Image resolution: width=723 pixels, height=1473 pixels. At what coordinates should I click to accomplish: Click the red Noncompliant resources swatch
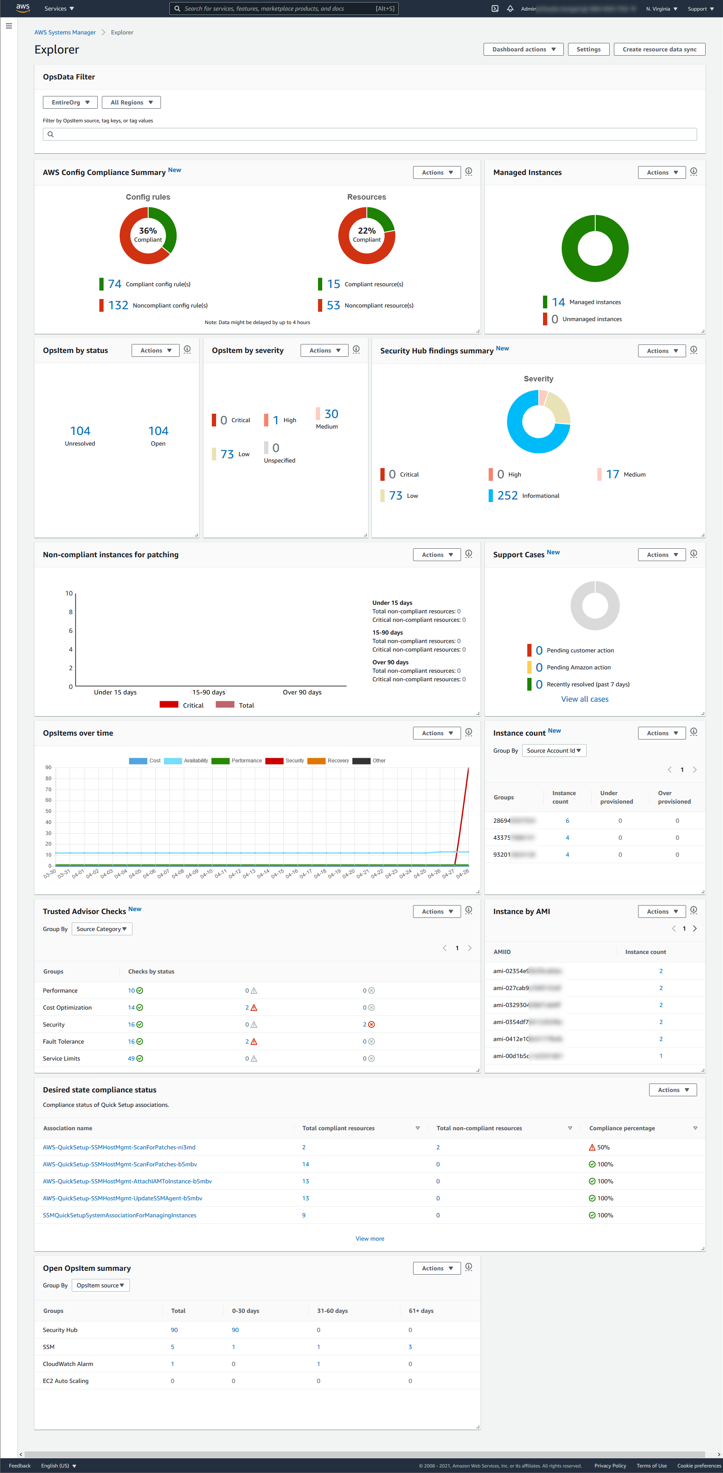320,305
